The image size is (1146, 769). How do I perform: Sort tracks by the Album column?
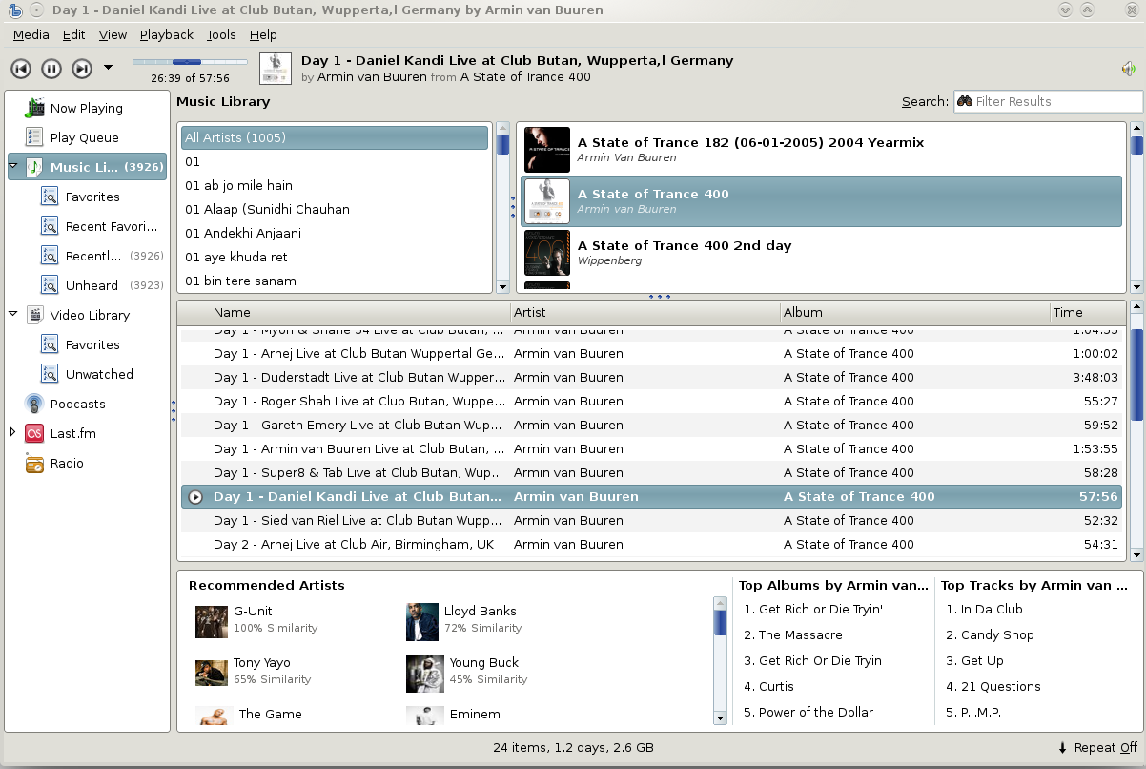(914, 312)
